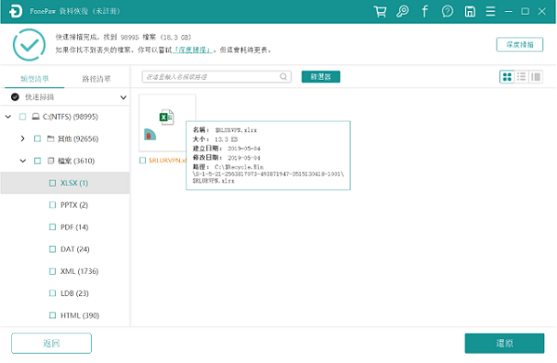The height and width of the screenshot is (363, 557).
Task: Click the 返回 back button
Action: click(51, 344)
